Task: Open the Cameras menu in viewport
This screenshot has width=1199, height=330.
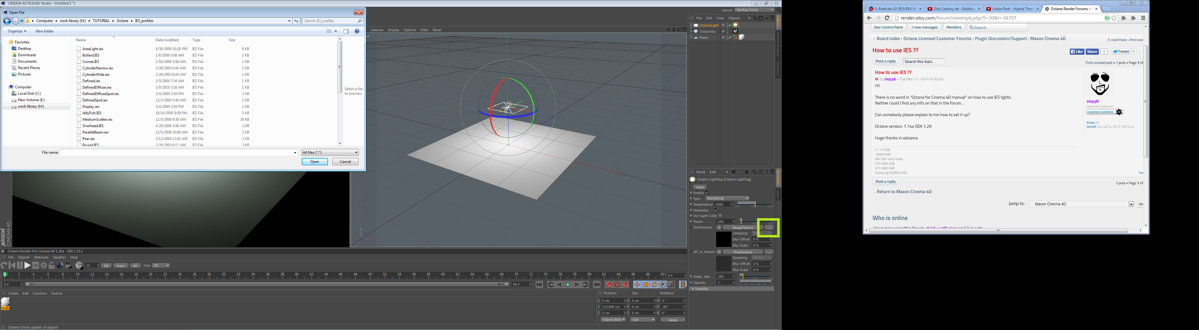Action: pos(377,30)
